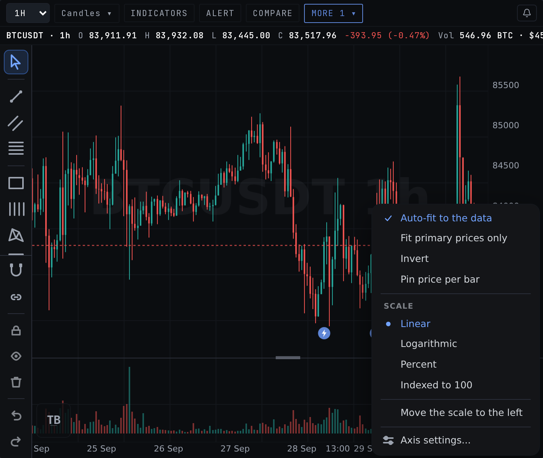Expand the Candles chart type dropdown
The height and width of the screenshot is (458, 543).
coord(87,13)
